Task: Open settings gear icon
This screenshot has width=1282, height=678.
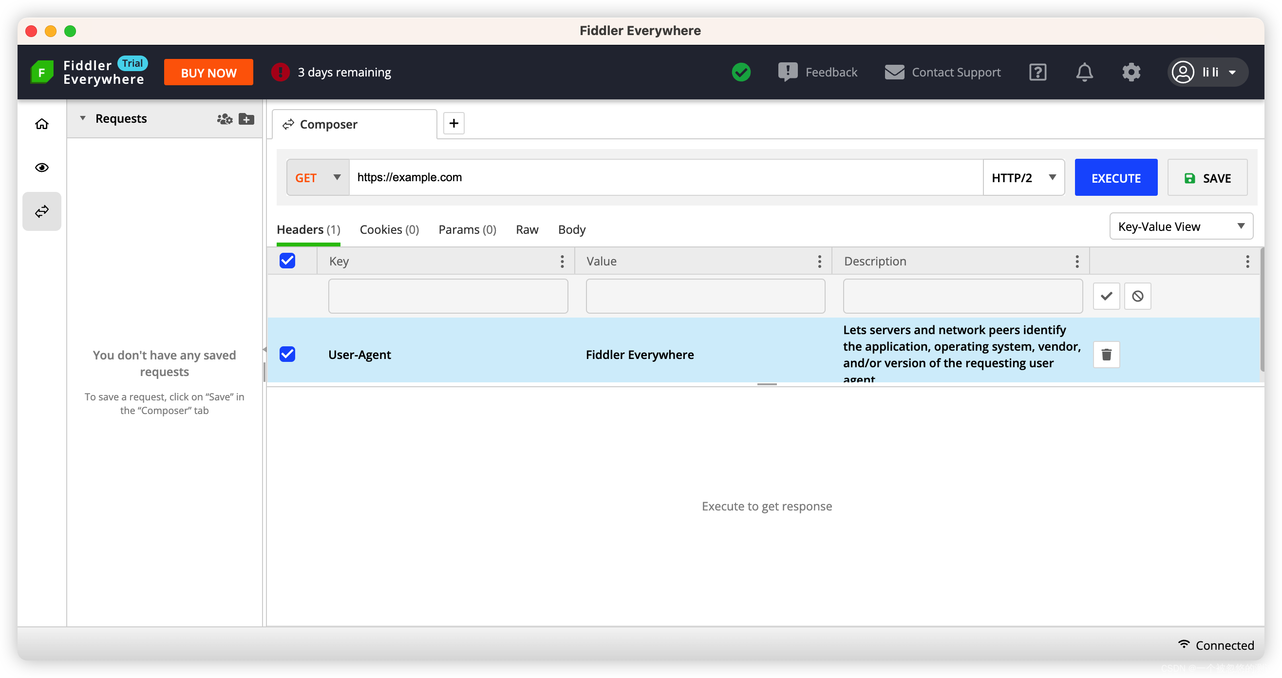Action: tap(1131, 73)
